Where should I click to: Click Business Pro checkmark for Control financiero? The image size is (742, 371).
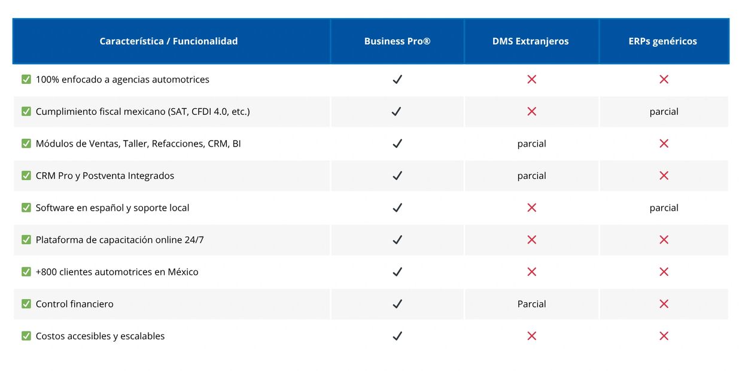click(397, 304)
